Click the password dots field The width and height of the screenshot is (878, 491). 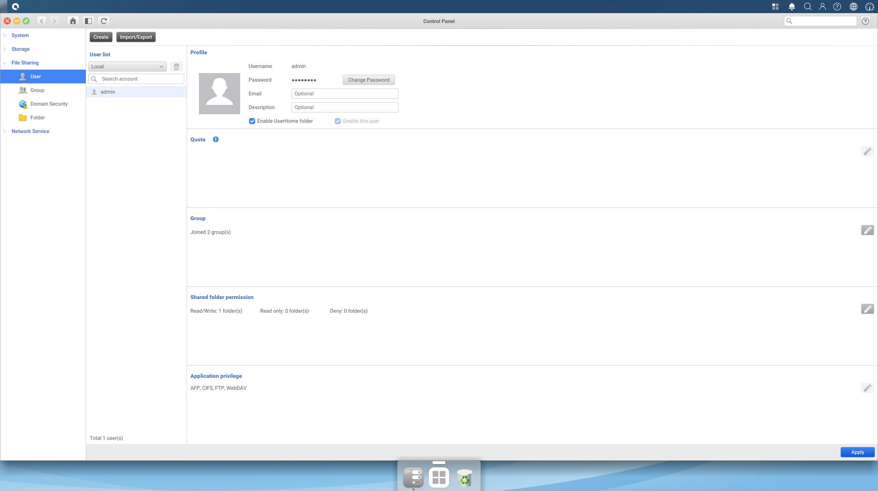(x=304, y=80)
